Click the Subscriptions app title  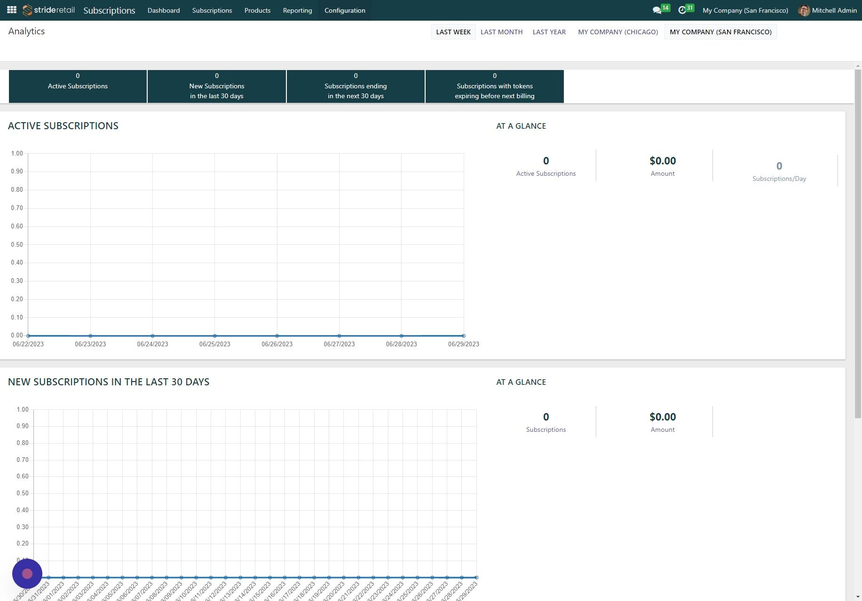click(109, 10)
